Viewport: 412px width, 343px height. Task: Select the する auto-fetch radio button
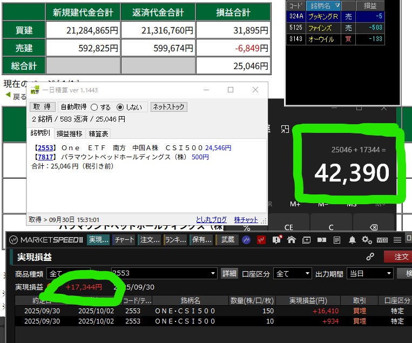[x=94, y=107]
